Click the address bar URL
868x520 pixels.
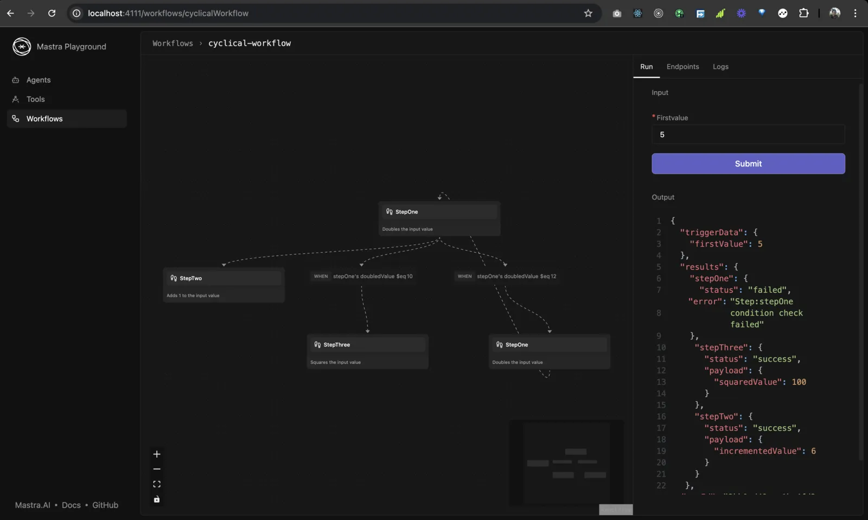click(x=168, y=13)
